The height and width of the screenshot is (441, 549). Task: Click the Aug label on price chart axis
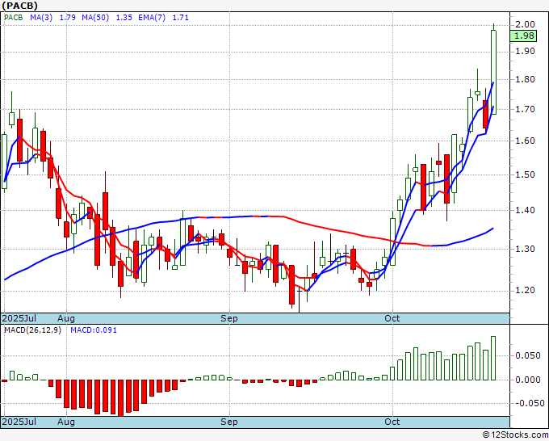coord(66,318)
